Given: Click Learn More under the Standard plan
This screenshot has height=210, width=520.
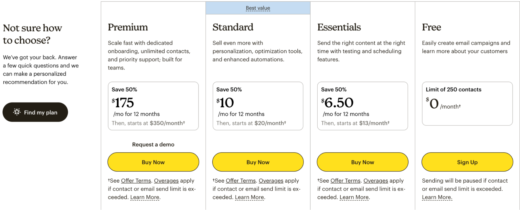Looking at the screenshot, I should (x=249, y=197).
